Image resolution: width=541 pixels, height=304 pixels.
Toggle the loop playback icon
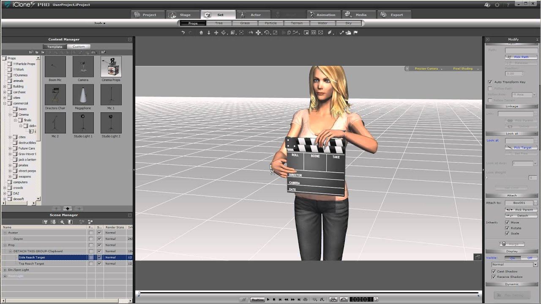305,299
